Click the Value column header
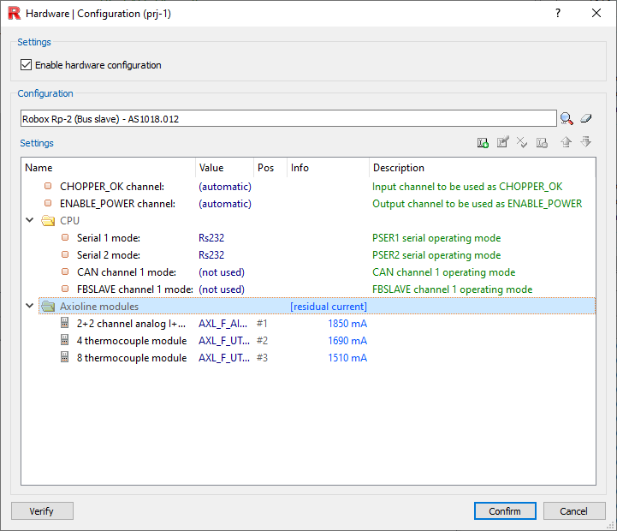 click(225, 168)
